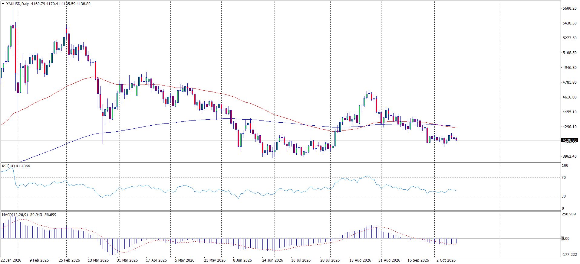Select the open price 4160.79 in header
This screenshot has width=580, height=264.
(x=38, y=4)
